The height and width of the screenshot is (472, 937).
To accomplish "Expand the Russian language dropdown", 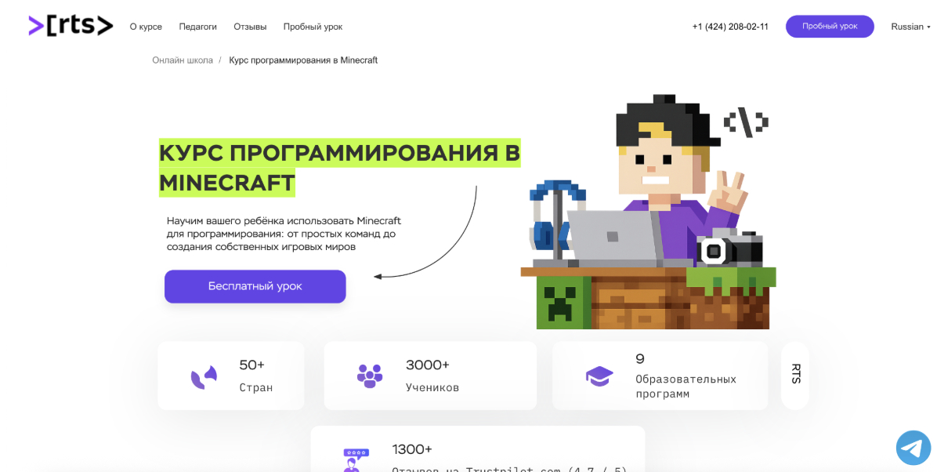I will click(x=910, y=27).
